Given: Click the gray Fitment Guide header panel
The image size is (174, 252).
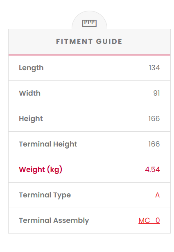Looking at the screenshot, I should click(x=89, y=42).
